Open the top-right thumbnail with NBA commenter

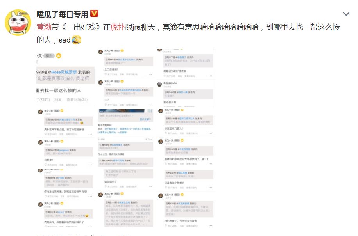pos(186,78)
